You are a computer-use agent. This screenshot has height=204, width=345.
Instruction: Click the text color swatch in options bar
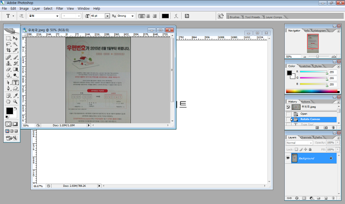pos(165,16)
